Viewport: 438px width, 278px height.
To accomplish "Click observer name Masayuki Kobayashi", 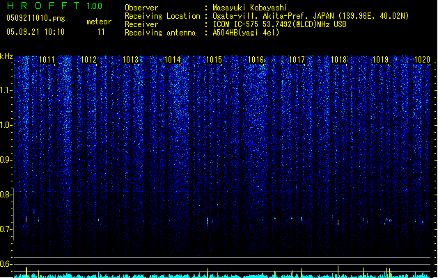I will (250, 8).
